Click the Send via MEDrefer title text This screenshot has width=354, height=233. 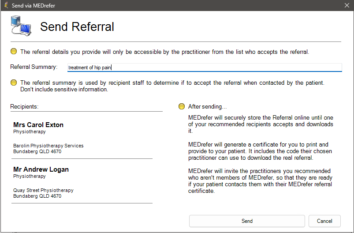pyautogui.click(x=34, y=5)
